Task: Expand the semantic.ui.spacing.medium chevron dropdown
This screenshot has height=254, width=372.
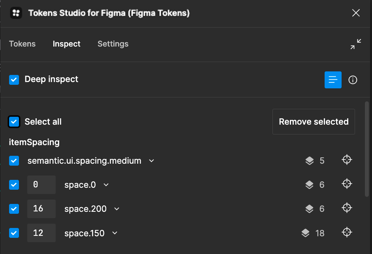Action: [x=151, y=161]
